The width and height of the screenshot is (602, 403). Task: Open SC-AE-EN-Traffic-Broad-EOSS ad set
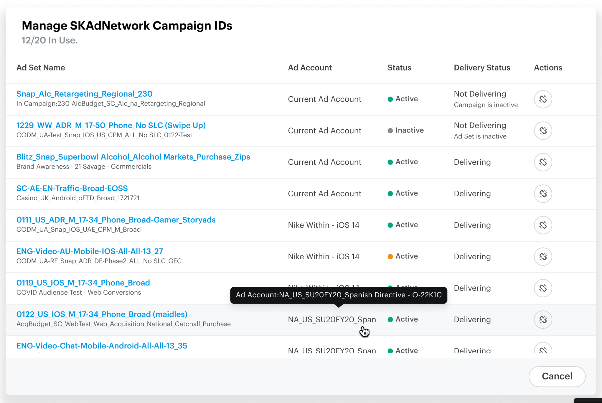(72, 188)
